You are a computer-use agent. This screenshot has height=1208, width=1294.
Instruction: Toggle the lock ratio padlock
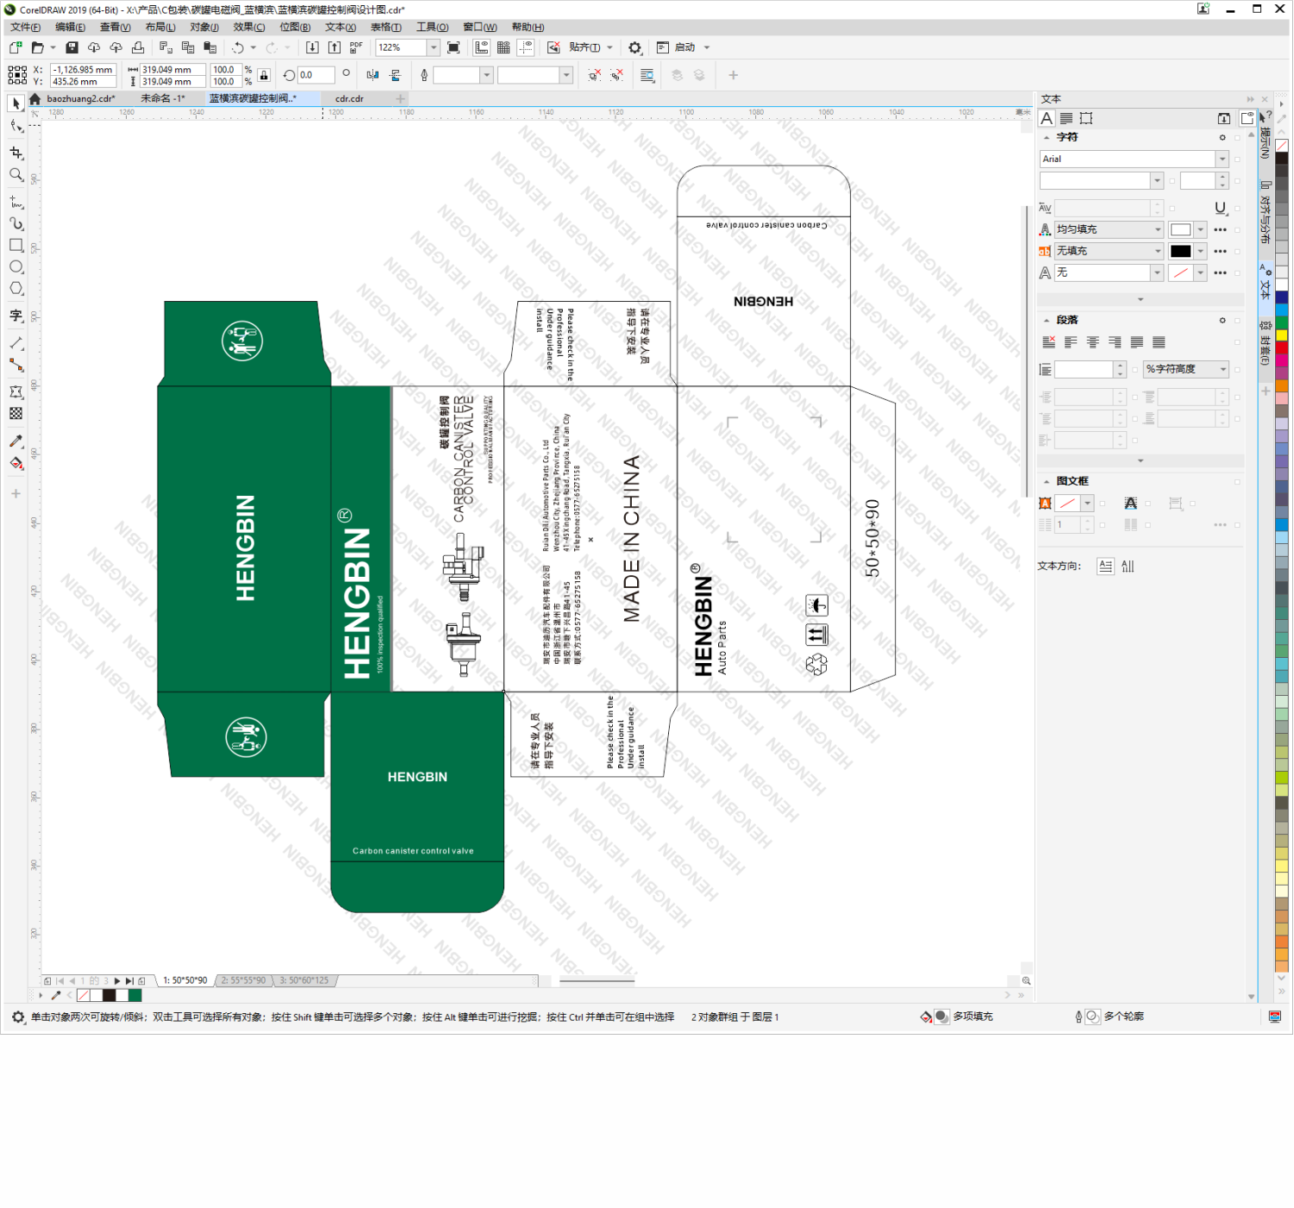(x=265, y=75)
